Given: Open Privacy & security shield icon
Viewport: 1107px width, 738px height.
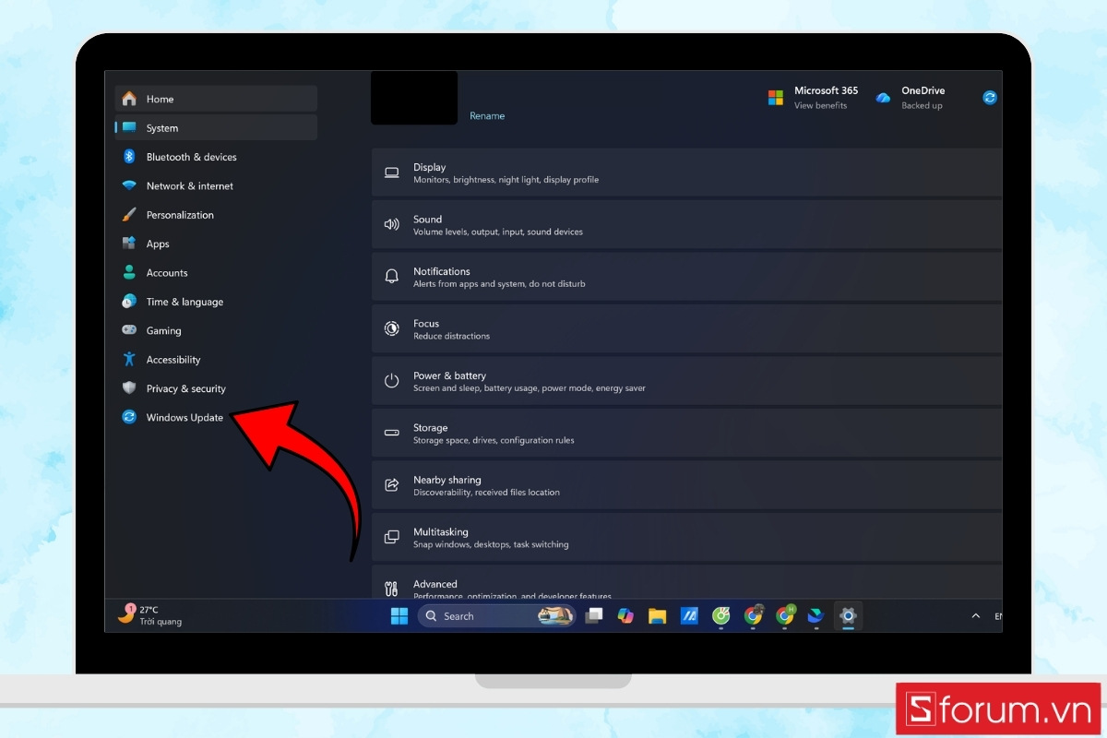Looking at the screenshot, I should pos(129,388).
